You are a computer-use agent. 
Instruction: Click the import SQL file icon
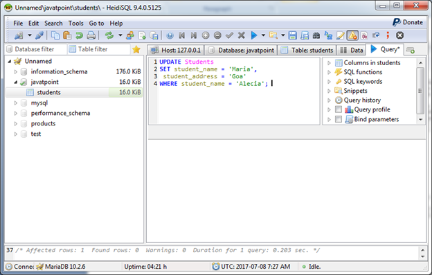tap(142, 35)
